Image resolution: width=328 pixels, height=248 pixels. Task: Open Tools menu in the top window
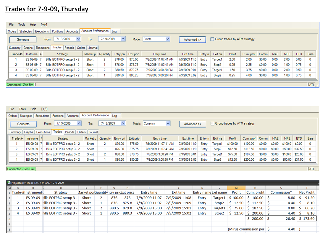pyautogui.click(x=22, y=25)
